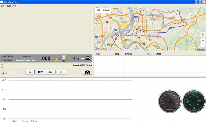Screen dimensions: 206x124
Task: Open the 幫助 menu
Action: (15, 6)
